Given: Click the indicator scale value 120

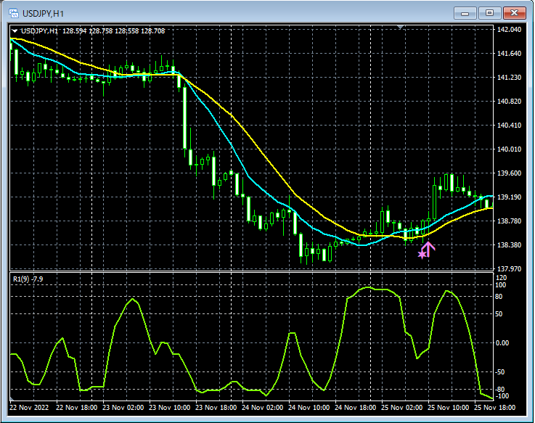Looking at the screenshot, I should click(502, 278).
